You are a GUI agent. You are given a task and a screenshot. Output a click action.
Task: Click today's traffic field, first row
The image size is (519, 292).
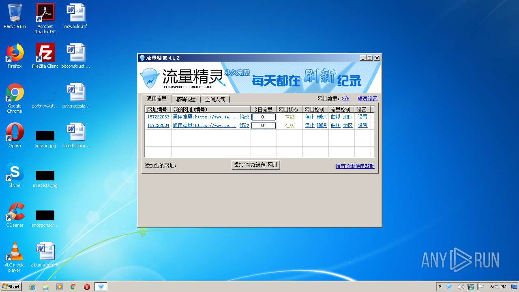(x=264, y=117)
